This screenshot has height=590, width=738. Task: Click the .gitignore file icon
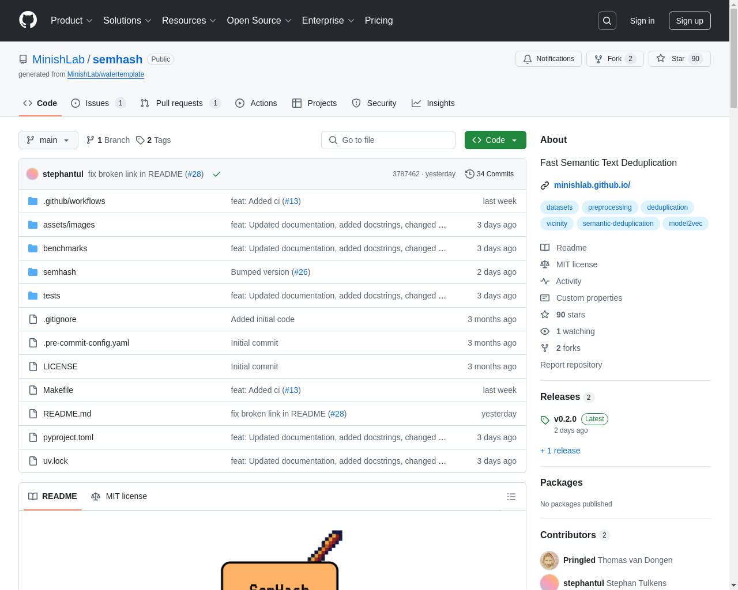pyautogui.click(x=33, y=319)
